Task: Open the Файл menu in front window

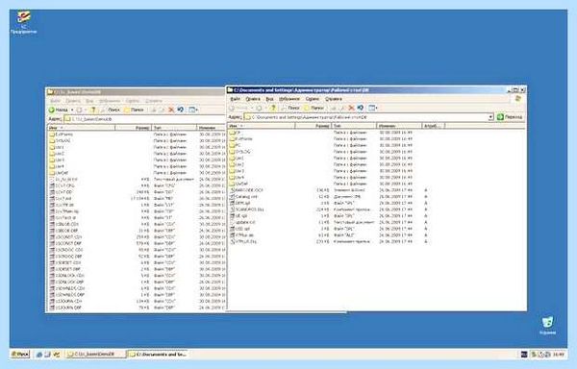Action: click(235, 99)
